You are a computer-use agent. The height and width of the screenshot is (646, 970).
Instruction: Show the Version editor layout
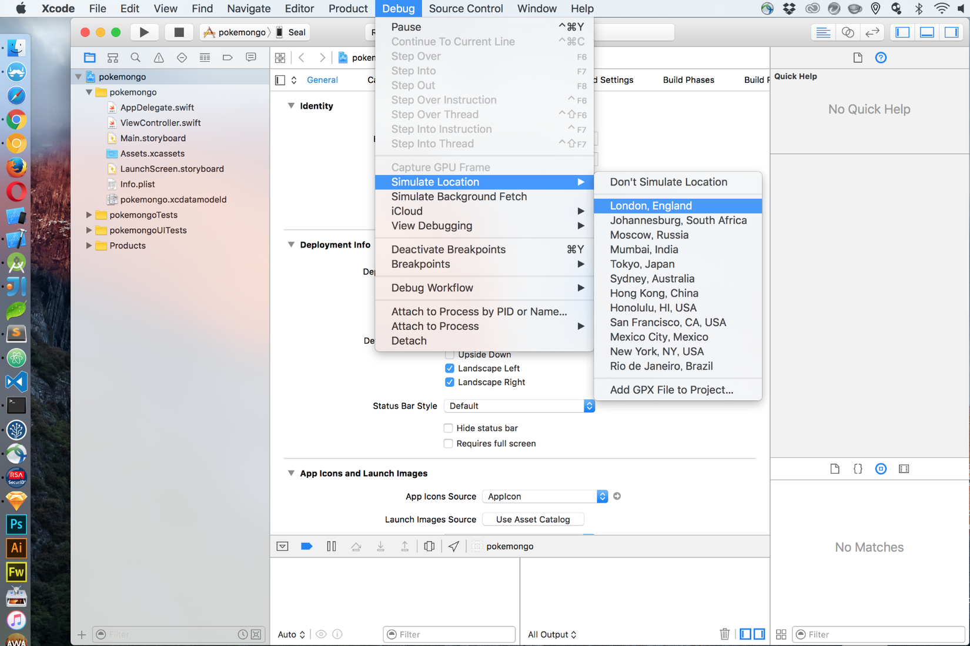872,32
